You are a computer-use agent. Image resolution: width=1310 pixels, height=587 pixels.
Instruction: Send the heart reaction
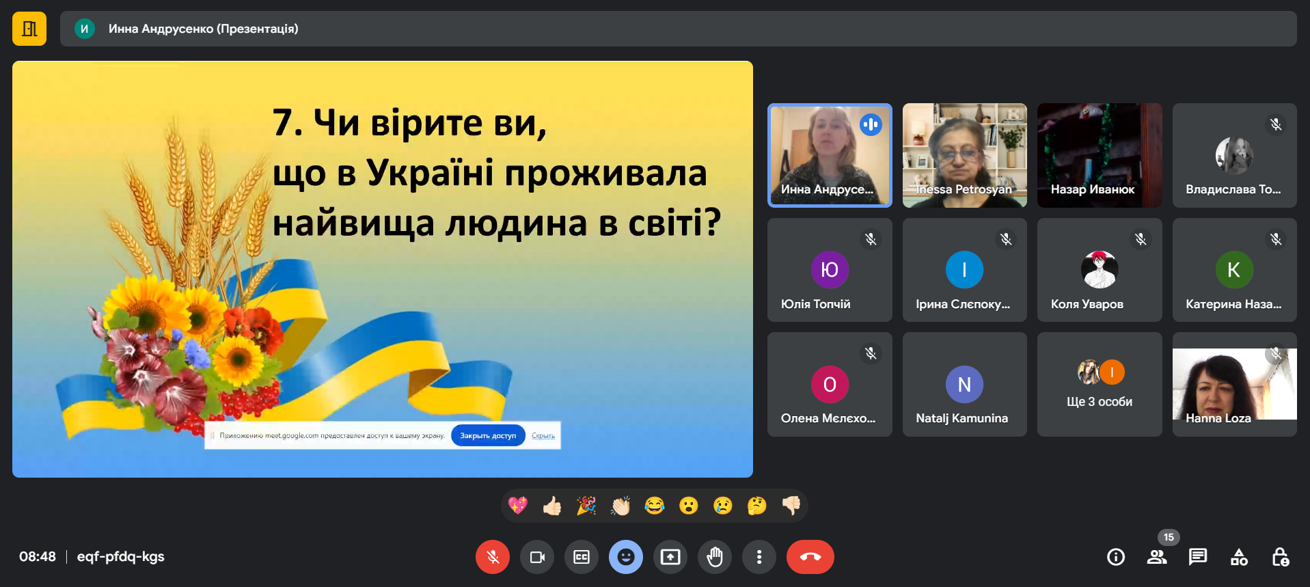518,506
